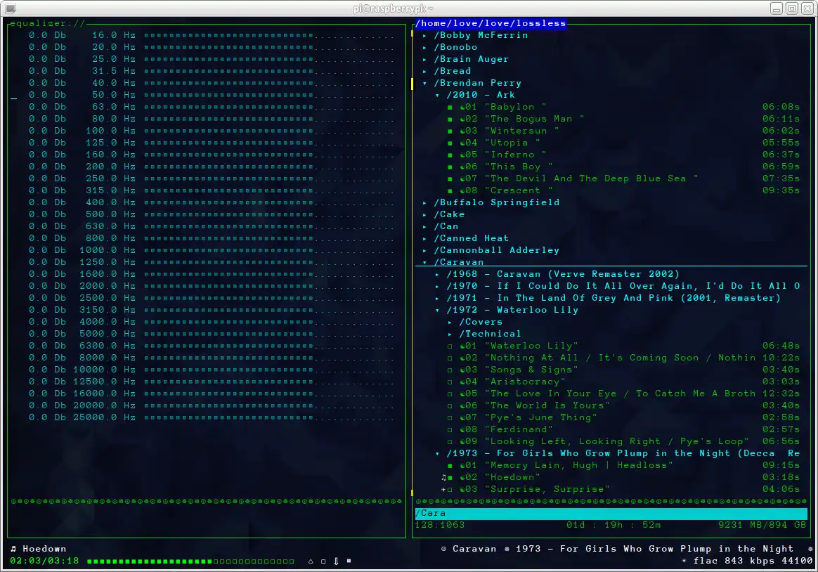The image size is (818, 572).
Task: Click the track icon before 04 Aristocracy
Action: pyautogui.click(x=462, y=382)
